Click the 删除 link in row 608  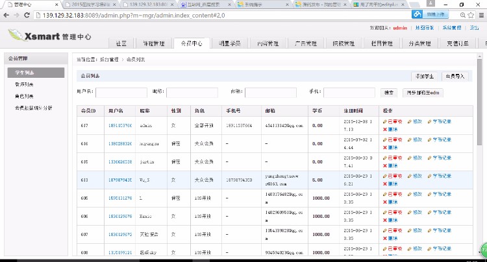coord(393,255)
